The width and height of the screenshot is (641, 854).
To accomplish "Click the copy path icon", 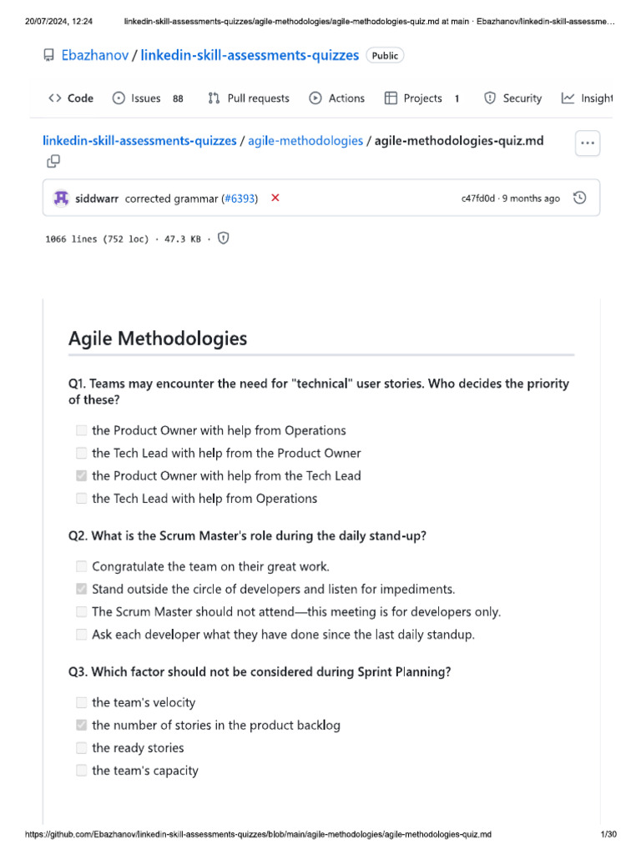I will [x=53, y=161].
